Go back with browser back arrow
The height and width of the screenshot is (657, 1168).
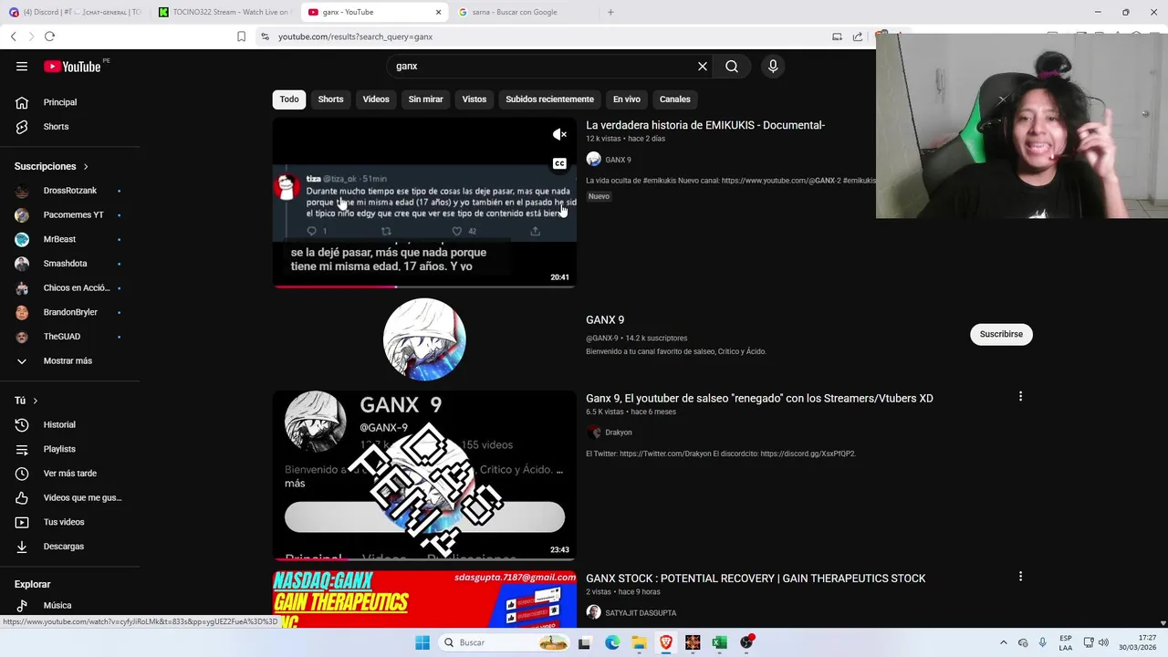(x=14, y=36)
